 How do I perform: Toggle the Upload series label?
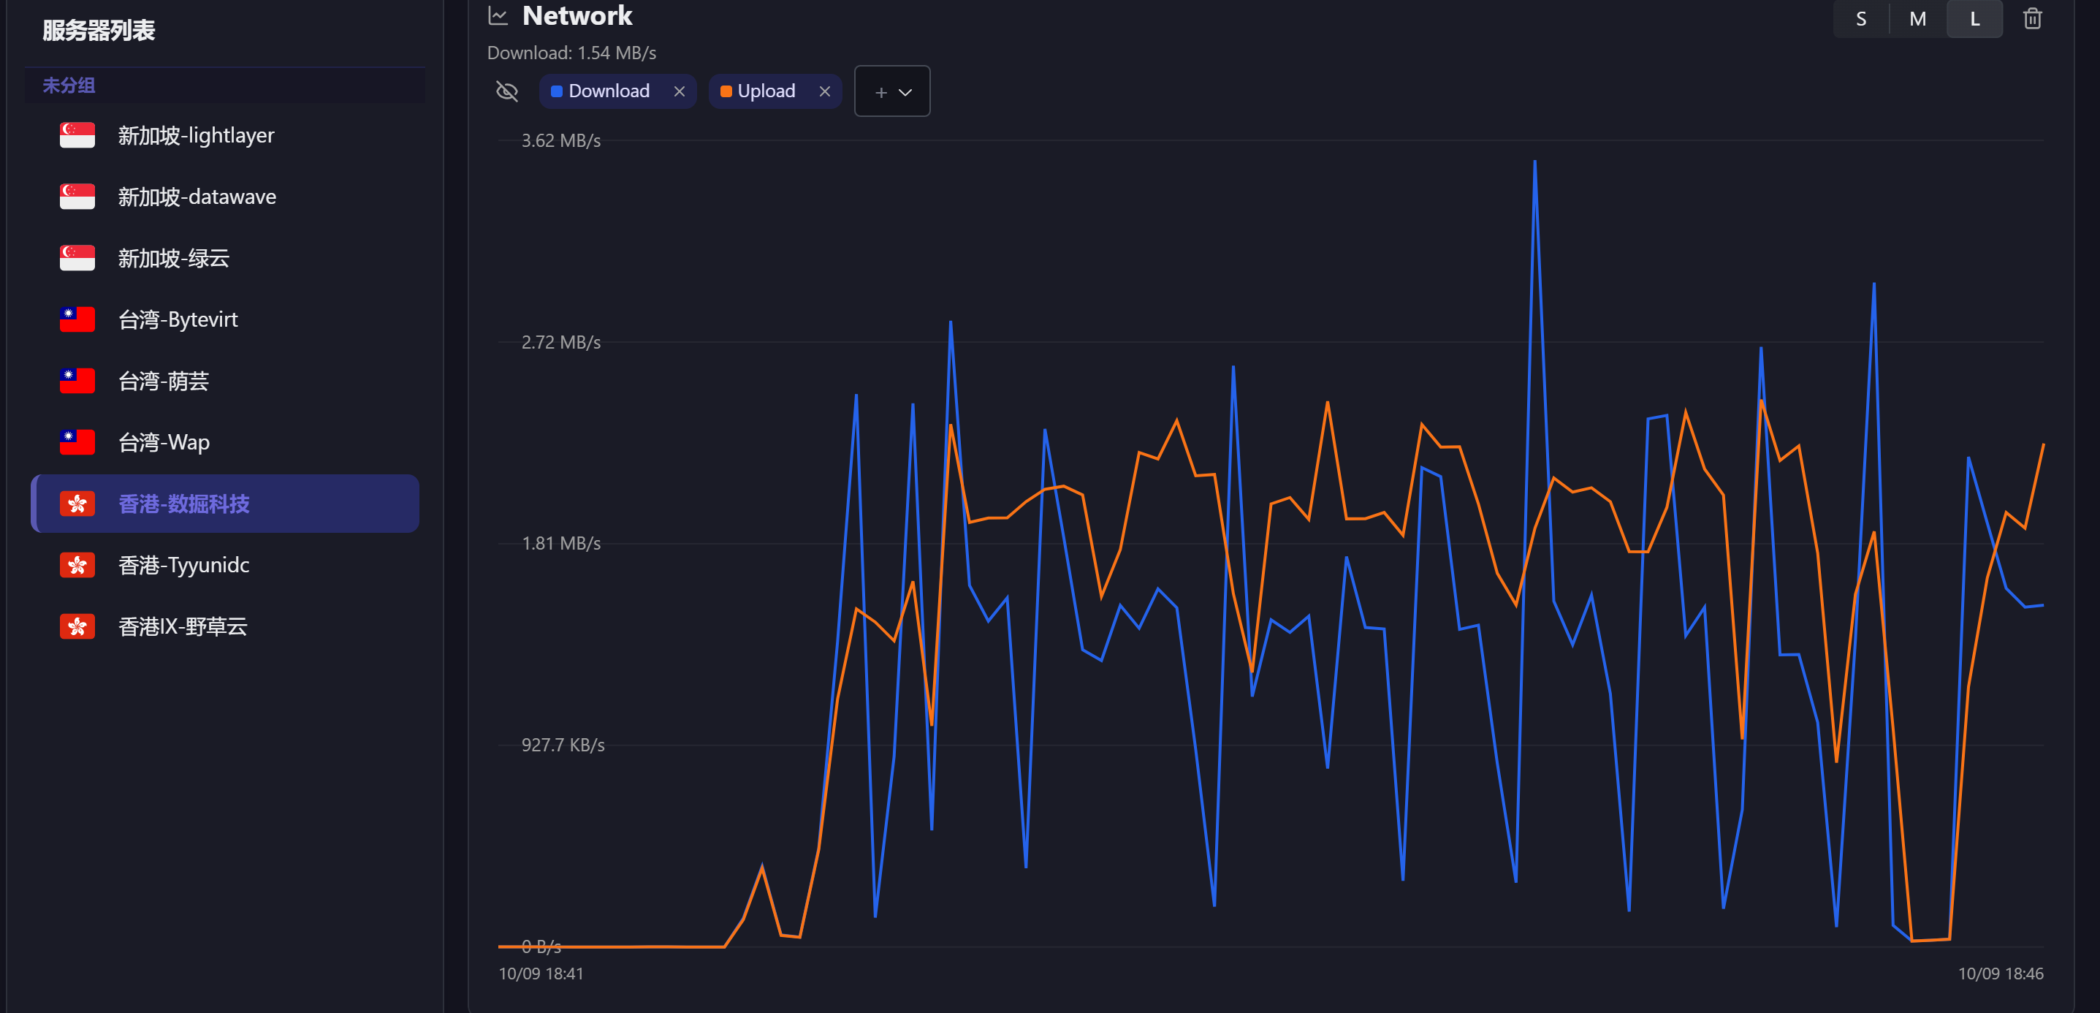[766, 91]
